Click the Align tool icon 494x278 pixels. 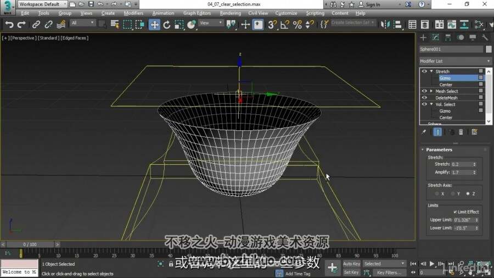pos(398,25)
